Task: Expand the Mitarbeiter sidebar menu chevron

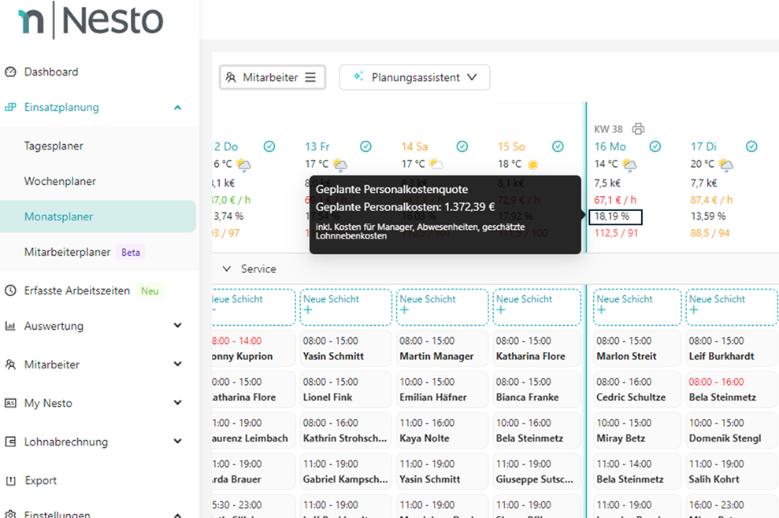Action: 177,364
